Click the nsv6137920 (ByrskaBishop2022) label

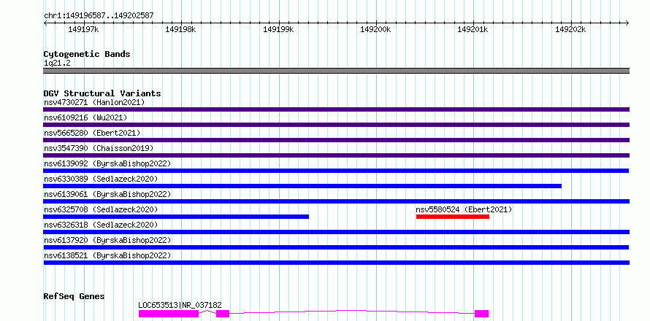(x=107, y=240)
